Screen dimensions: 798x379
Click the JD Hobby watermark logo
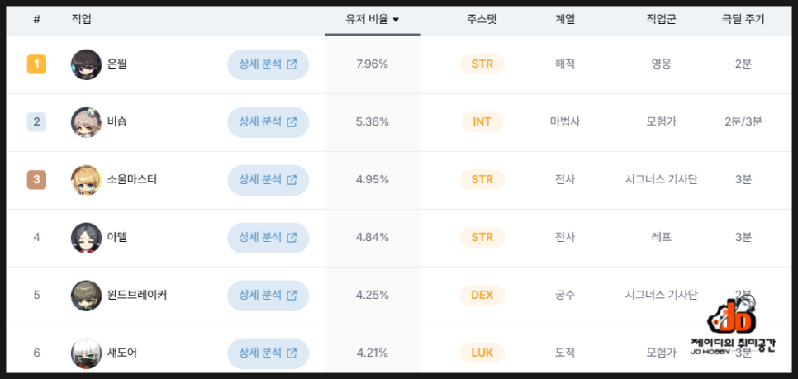(733, 326)
